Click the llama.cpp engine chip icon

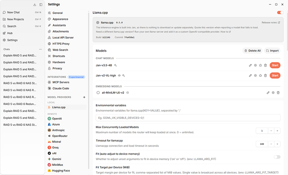pyautogui.click(x=98, y=23)
